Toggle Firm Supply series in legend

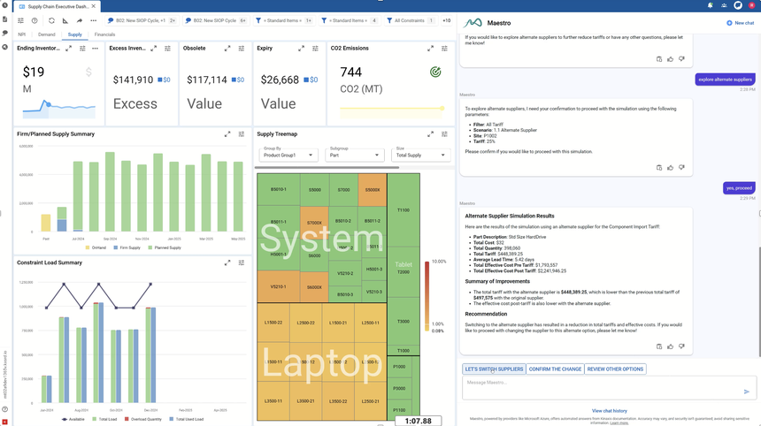click(x=127, y=247)
